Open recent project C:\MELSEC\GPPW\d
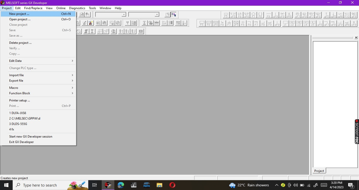The width and height of the screenshot is (359, 190). point(38,118)
